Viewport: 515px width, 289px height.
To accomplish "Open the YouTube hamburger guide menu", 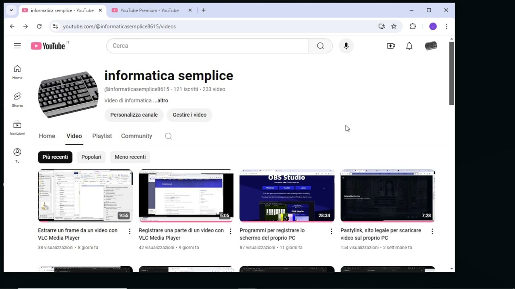I will pyautogui.click(x=17, y=46).
